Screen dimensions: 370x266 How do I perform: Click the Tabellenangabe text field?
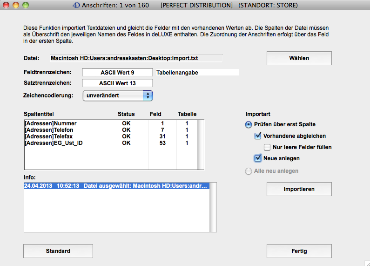197,73
